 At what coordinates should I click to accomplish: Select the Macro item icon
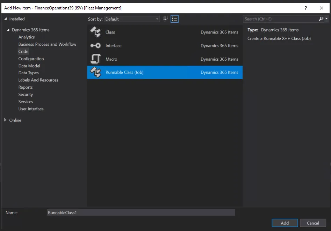point(96,59)
